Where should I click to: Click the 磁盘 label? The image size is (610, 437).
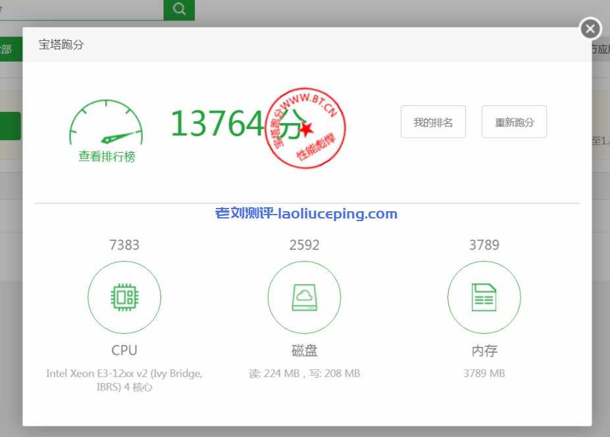tap(304, 351)
